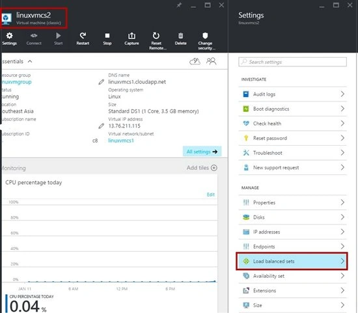
Task: Click the Extensions icon
Action: click(x=246, y=290)
